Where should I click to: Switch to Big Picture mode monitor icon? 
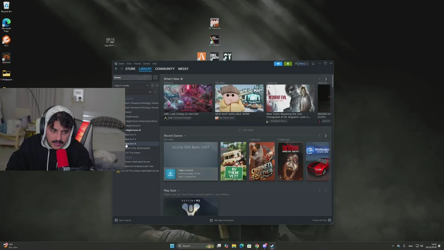(x=313, y=64)
